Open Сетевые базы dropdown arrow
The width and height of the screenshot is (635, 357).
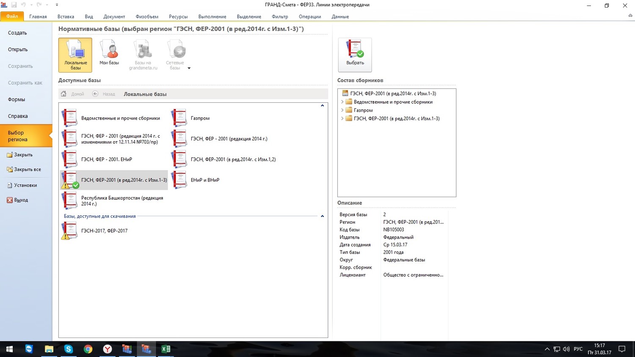tap(189, 68)
